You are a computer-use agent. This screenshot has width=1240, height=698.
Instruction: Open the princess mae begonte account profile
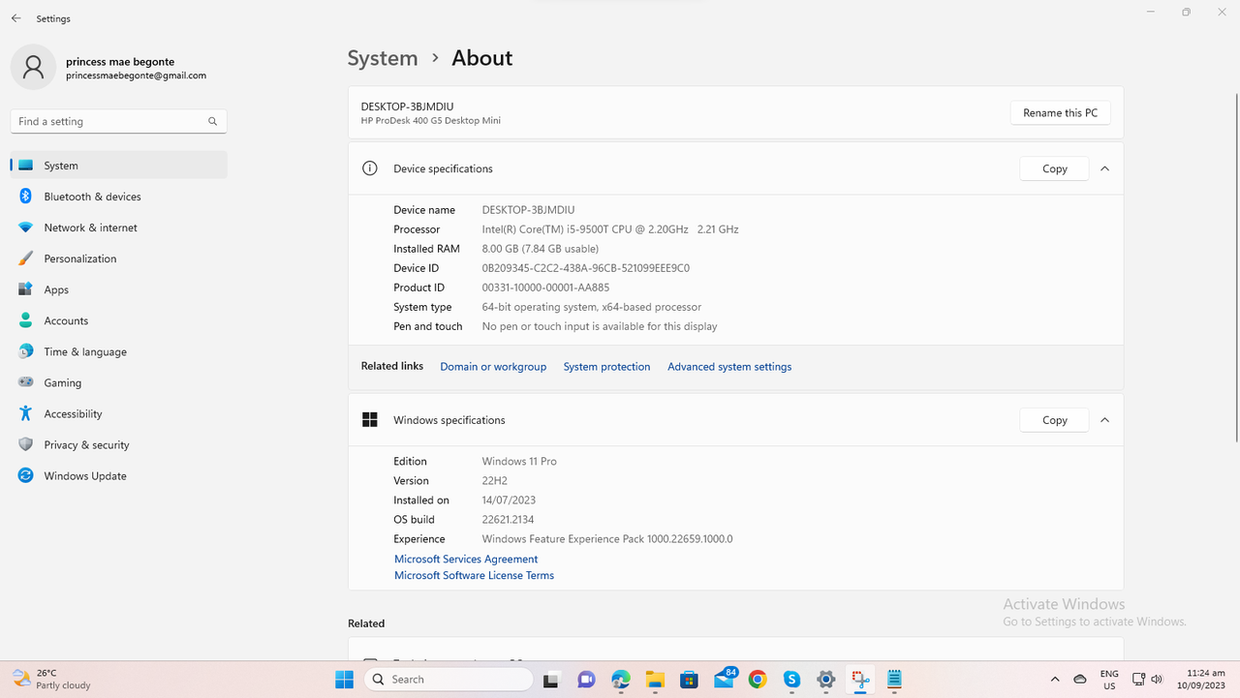click(x=118, y=67)
